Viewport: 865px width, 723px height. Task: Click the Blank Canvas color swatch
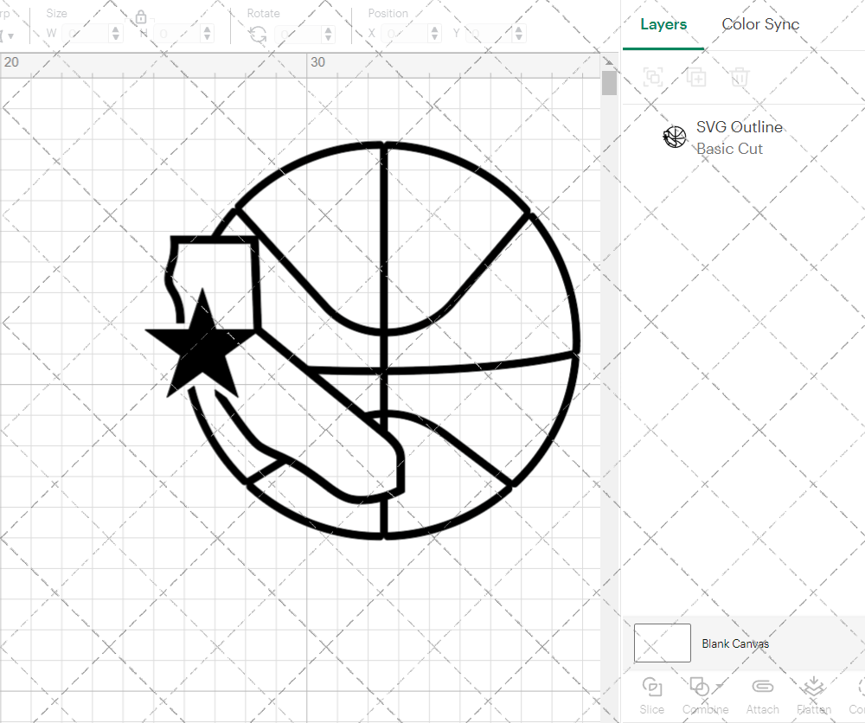click(x=663, y=643)
